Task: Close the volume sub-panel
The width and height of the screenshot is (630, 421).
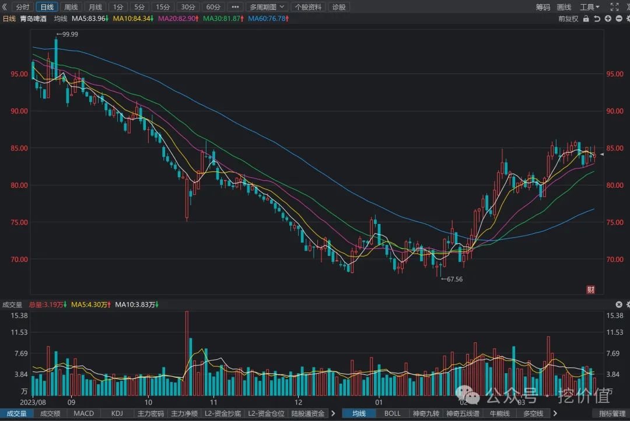Action: click(618, 304)
